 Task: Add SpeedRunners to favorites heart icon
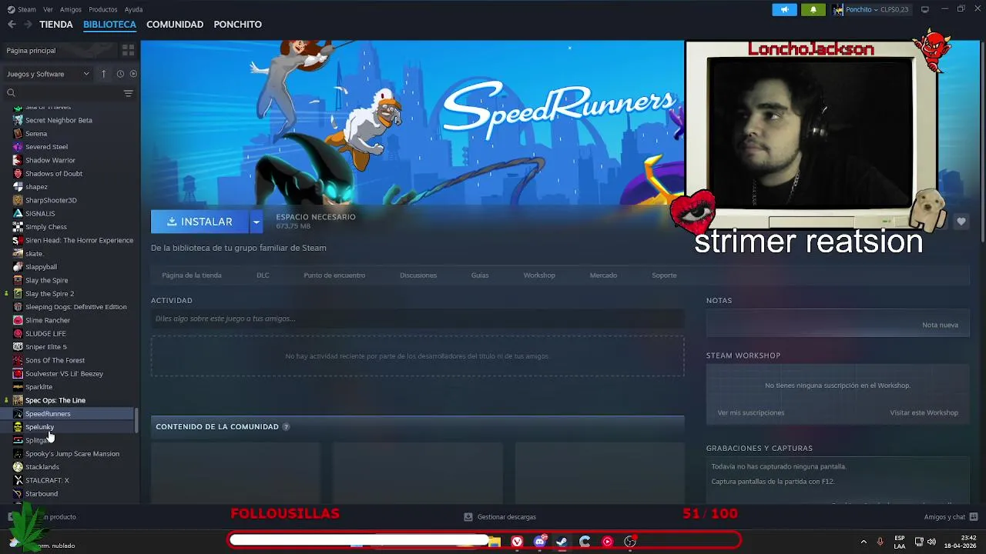961,222
